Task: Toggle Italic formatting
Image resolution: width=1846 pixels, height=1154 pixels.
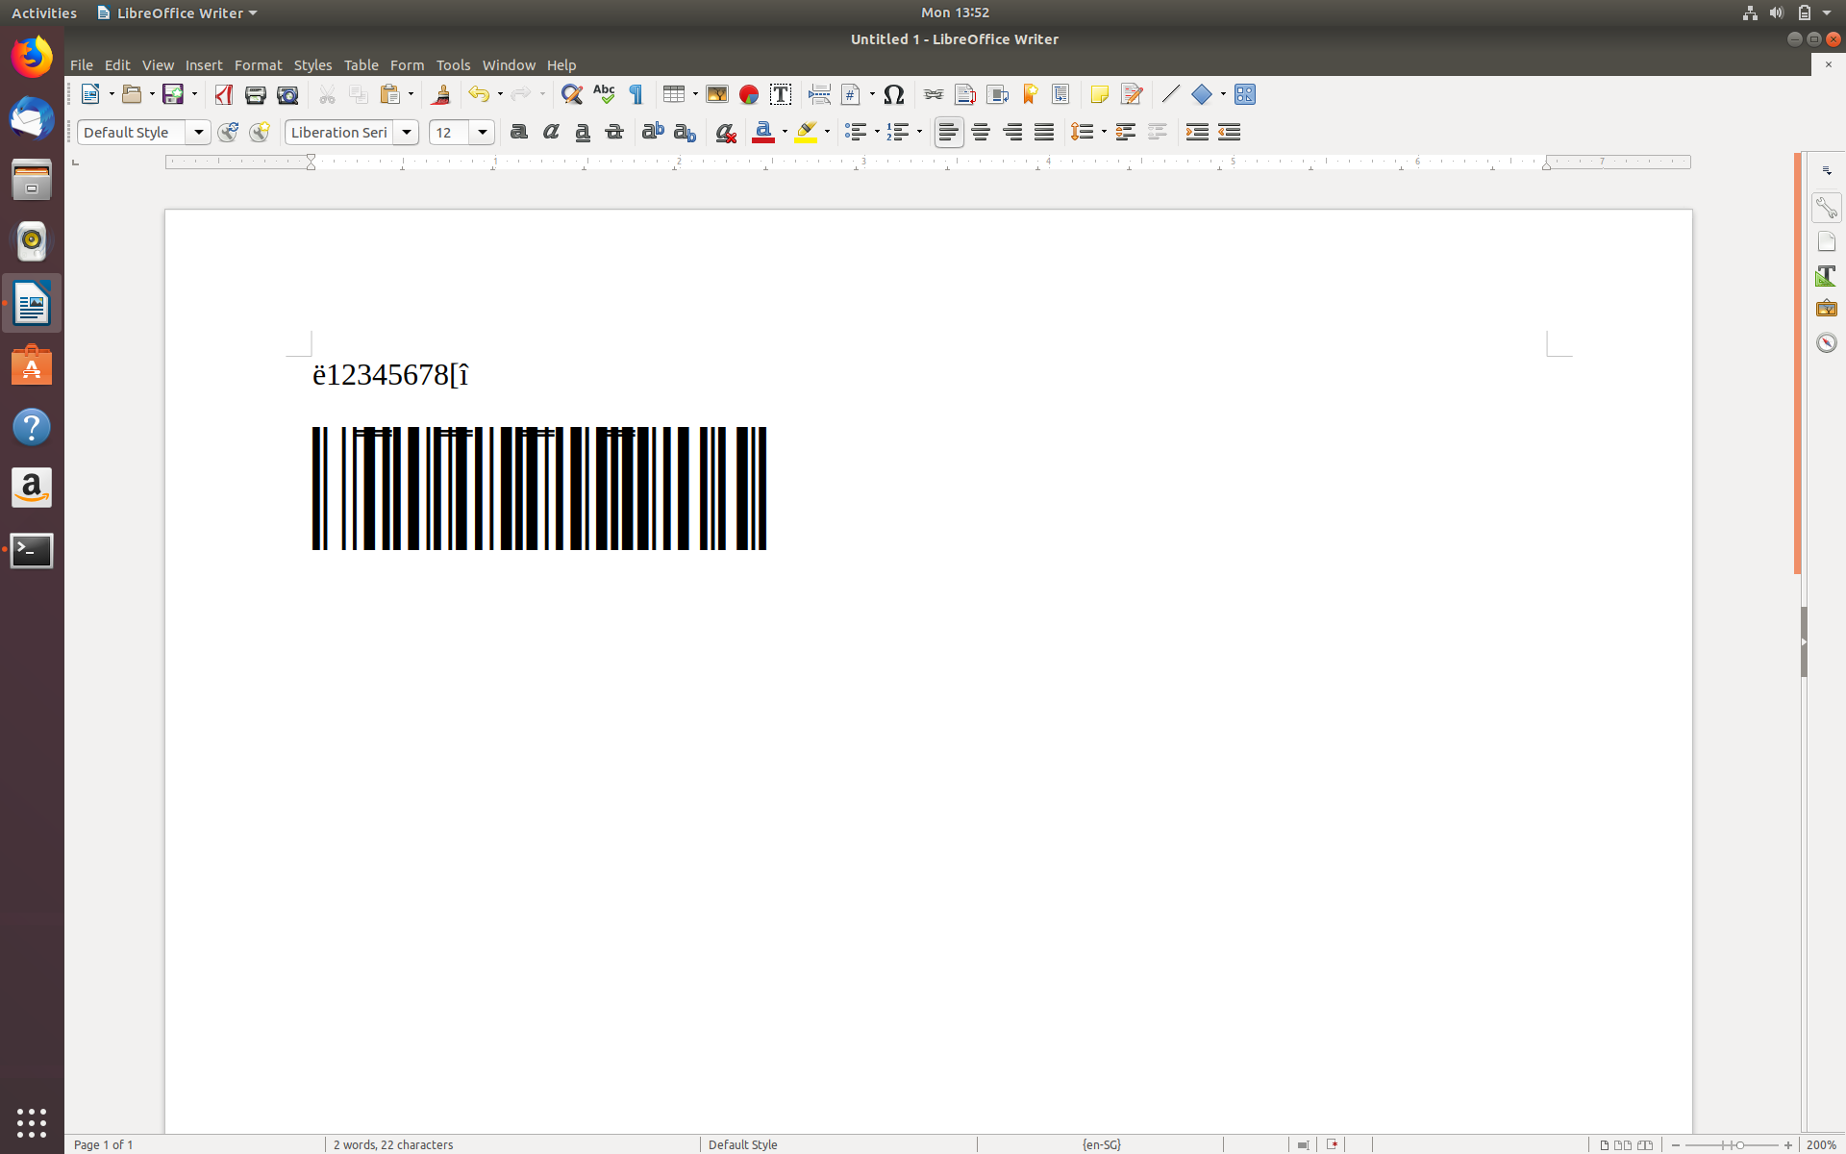Action: 551,132
